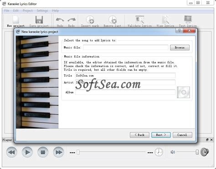Click the Music file input field
Viewport: 216px width, 169px height.
(126, 48)
